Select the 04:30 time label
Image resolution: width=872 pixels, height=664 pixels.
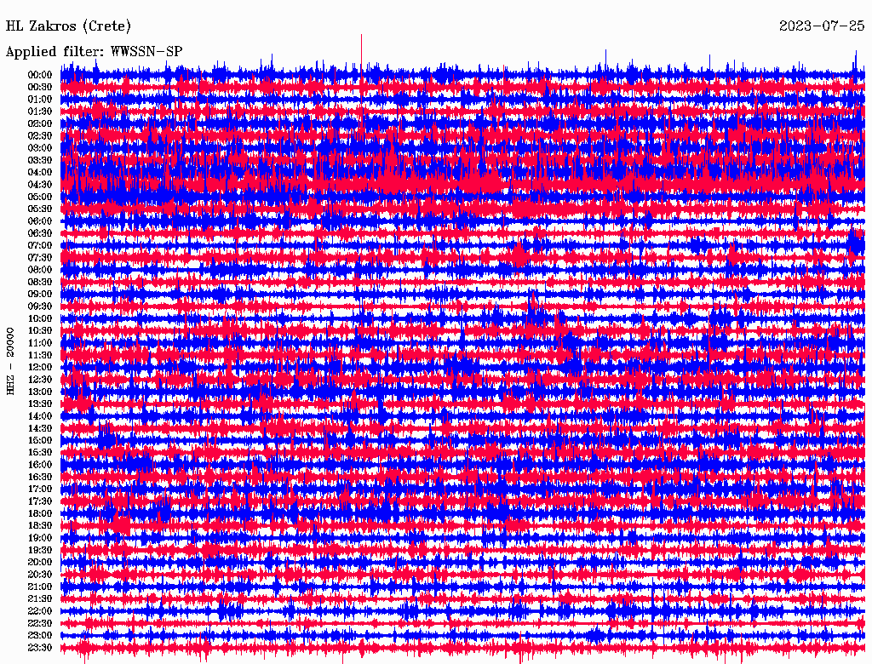40,185
